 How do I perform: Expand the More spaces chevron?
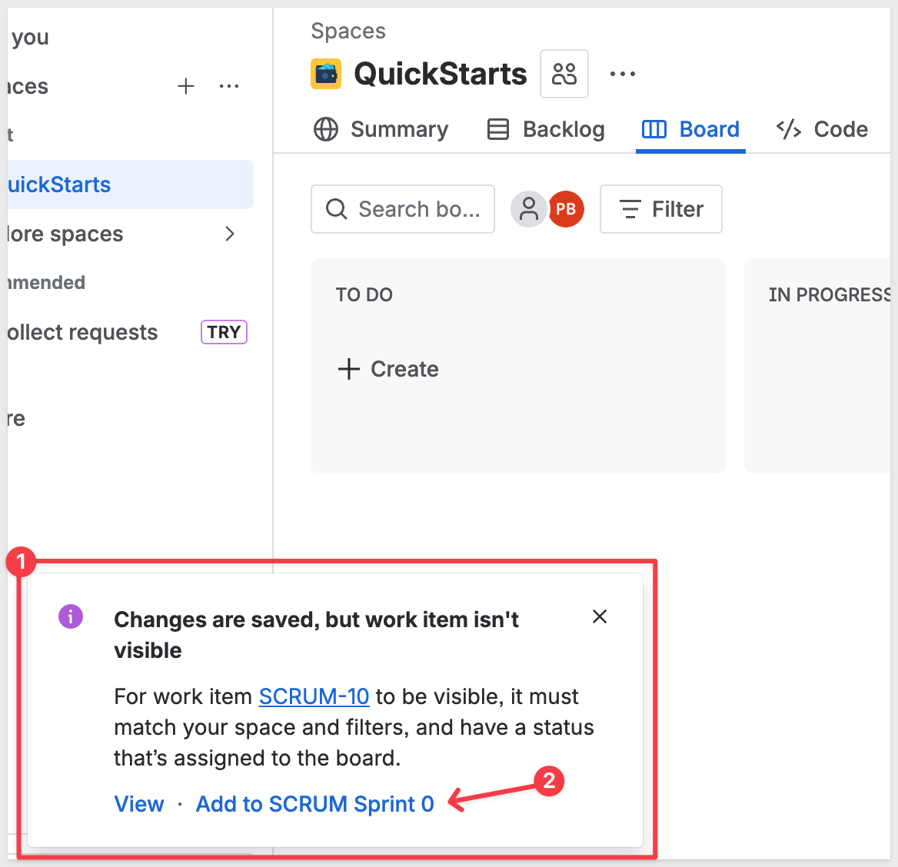pos(229,234)
